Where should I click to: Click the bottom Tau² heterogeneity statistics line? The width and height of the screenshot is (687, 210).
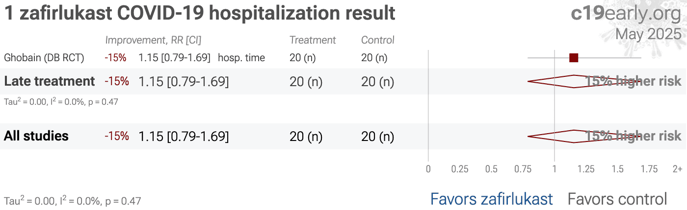click(73, 200)
